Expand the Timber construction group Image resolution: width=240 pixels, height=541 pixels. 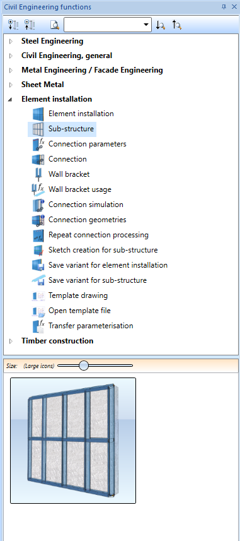(x=11, y=341)
